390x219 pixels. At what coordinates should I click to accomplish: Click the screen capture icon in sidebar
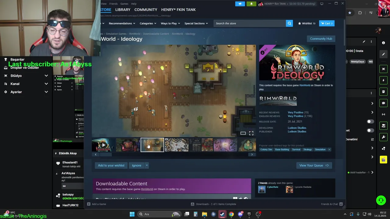[x=384, y=69]
